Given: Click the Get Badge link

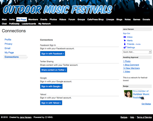Looking at the screenshot, I should coord(146,104).
